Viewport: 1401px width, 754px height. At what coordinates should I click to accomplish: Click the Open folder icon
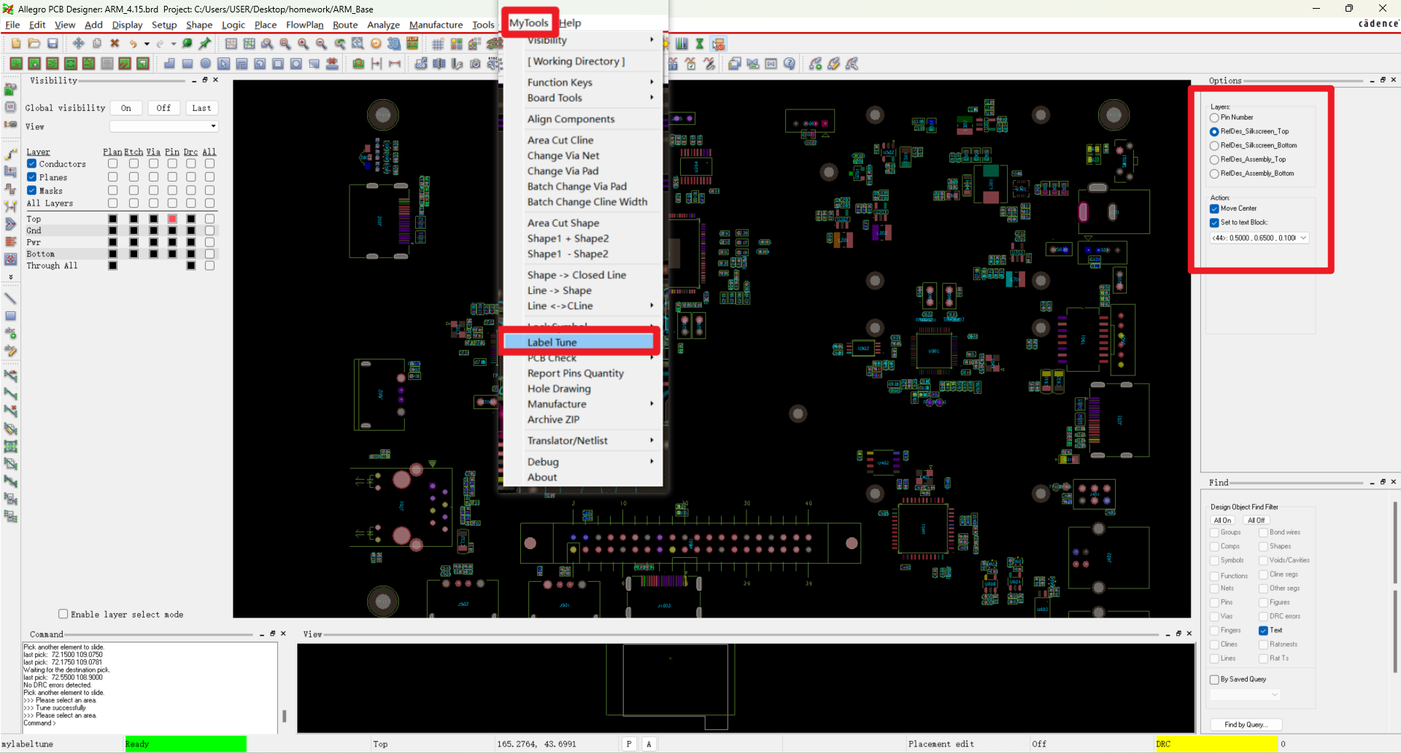(x=34, y=44)
